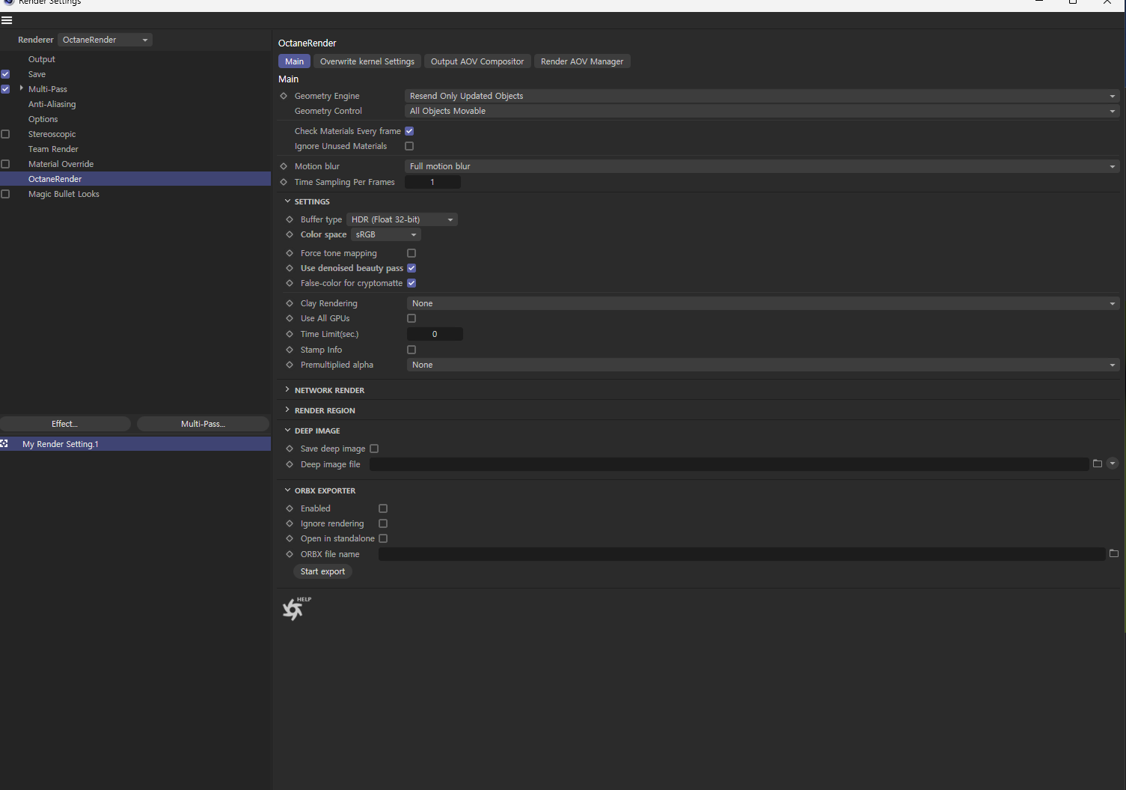1126x790 pixels.
Task: Enable the Magic Bullet Looks checkbox
Action: [x=5, y=194]
